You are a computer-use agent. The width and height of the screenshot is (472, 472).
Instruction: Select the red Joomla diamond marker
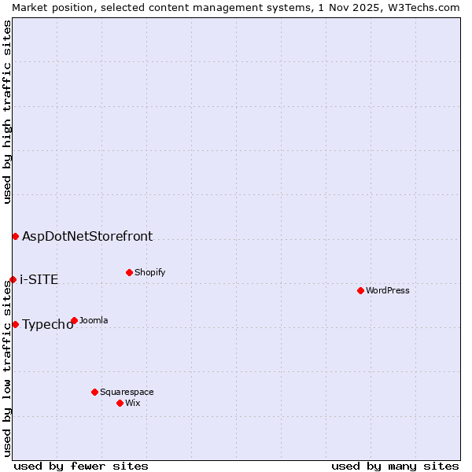click(74, 320)
